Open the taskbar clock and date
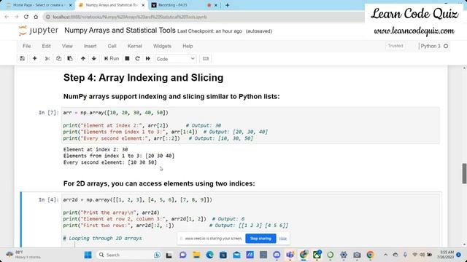Screen dimensions: 467x262 pos(446,255)
